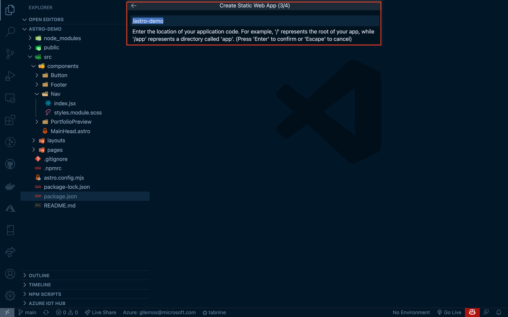Image resolution: width=508 pixels, height=317 pixels.
Task: Expand the Outline section
Action: 85,275
